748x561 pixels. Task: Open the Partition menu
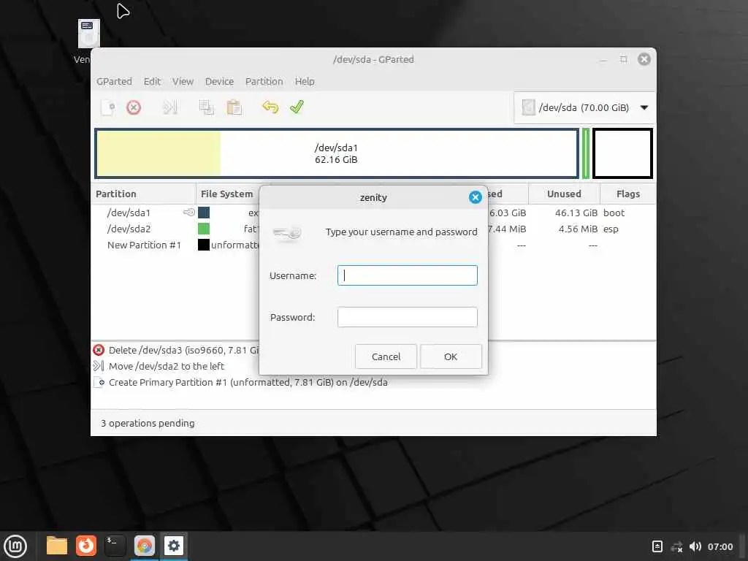coord(264,82)
